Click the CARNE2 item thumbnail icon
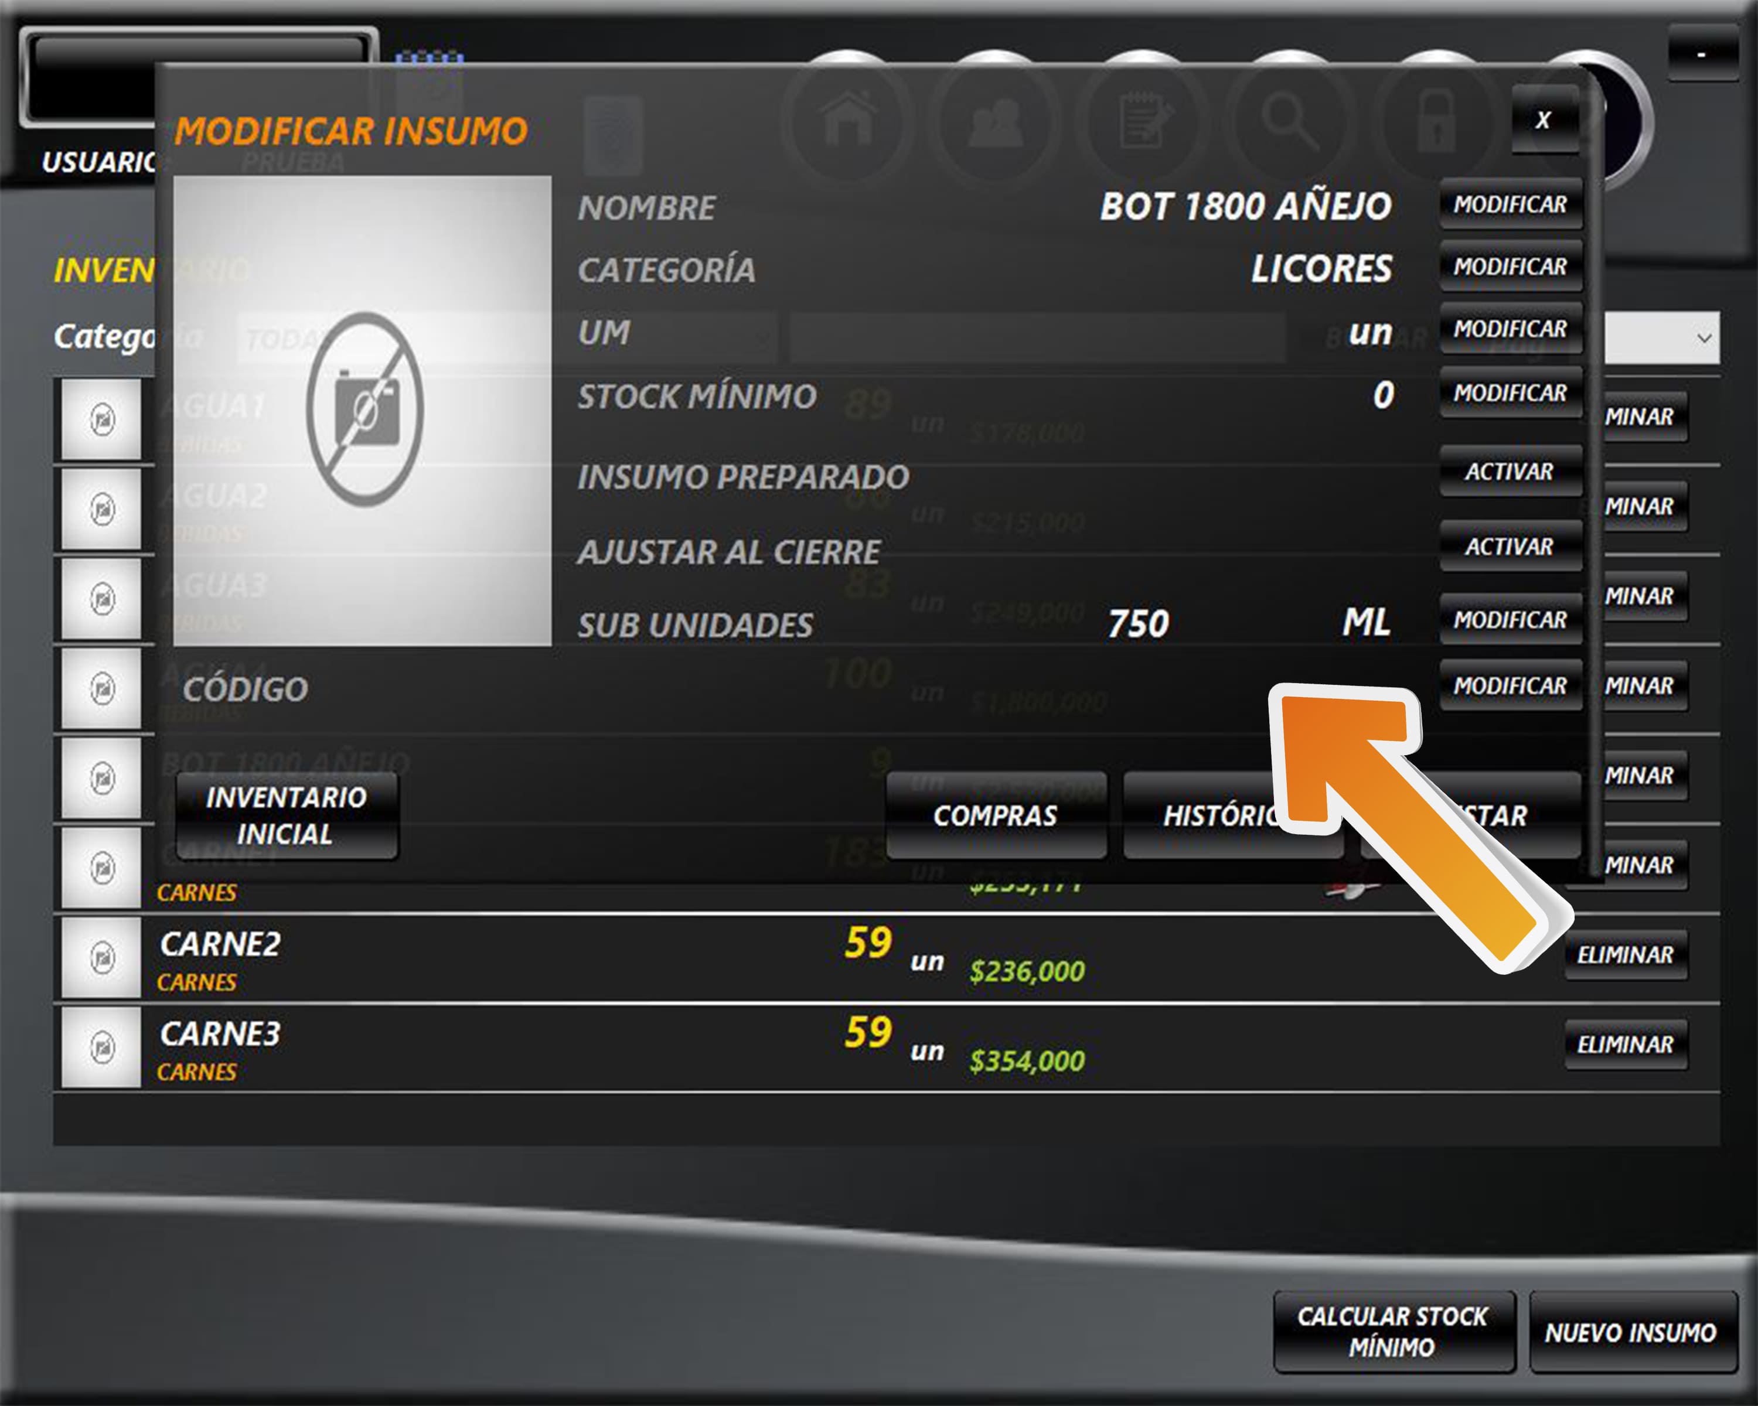 click(x=102, y=957)
